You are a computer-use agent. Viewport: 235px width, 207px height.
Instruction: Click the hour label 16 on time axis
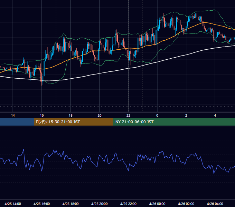(42, 116)
